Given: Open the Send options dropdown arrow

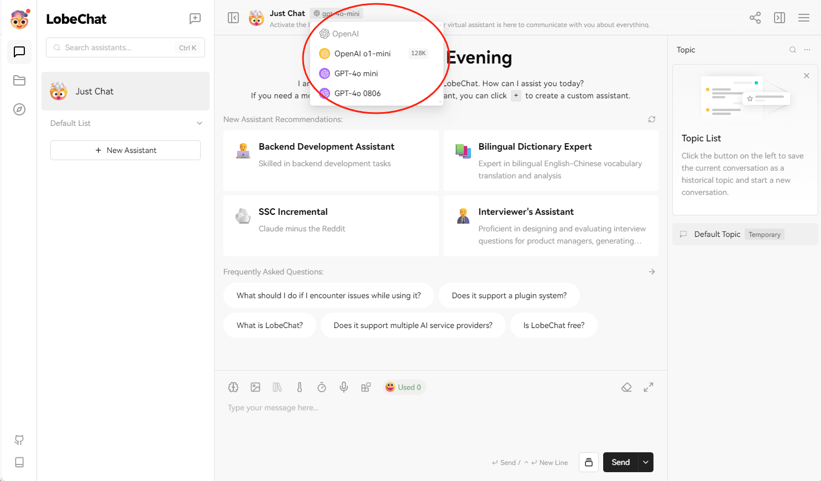Looking at the screenshot, I should pyautogui.click(x=646, y=462).
